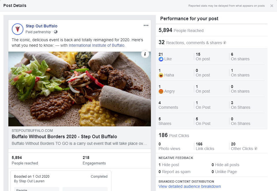This screenshot has width=277, height=191.
Task: Click the 166 Link clicks stat
Action: (x=205, y=146)
